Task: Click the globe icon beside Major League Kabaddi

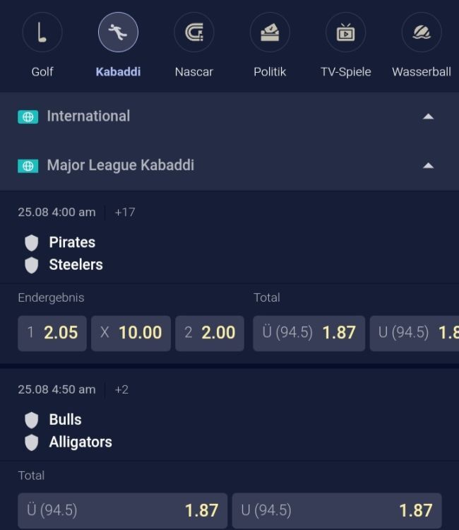Action: [x=28, y=166]
